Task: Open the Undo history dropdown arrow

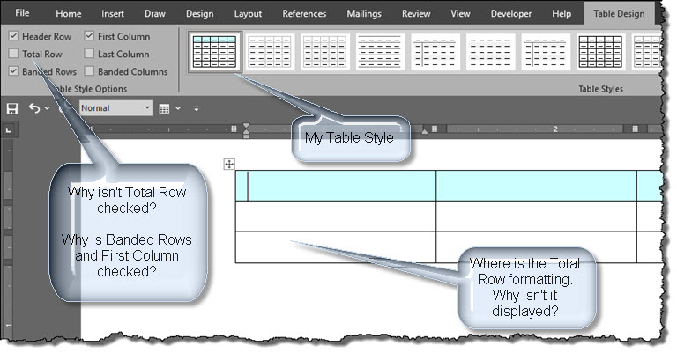Action: click(x=47, y=108)
